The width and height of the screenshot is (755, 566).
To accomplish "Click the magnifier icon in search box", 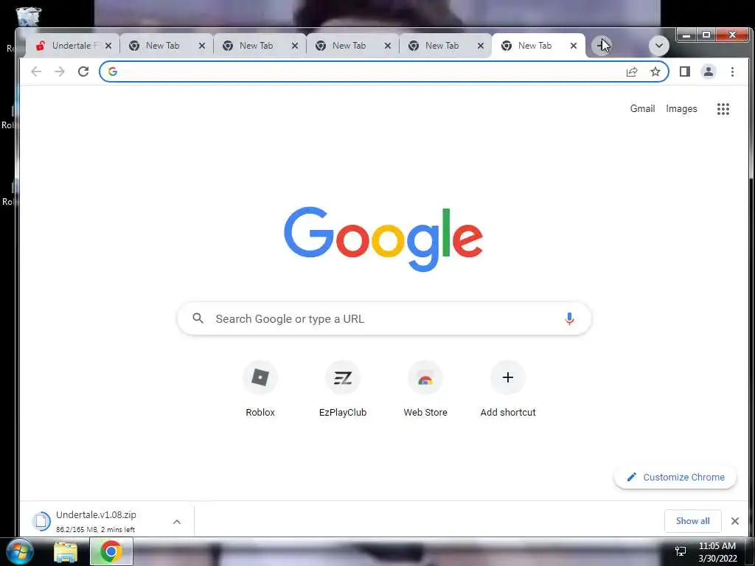I will pos(198,318).
